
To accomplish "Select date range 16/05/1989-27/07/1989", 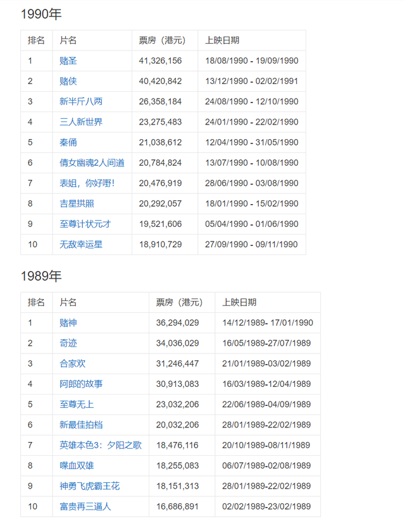I will [266, 343].
